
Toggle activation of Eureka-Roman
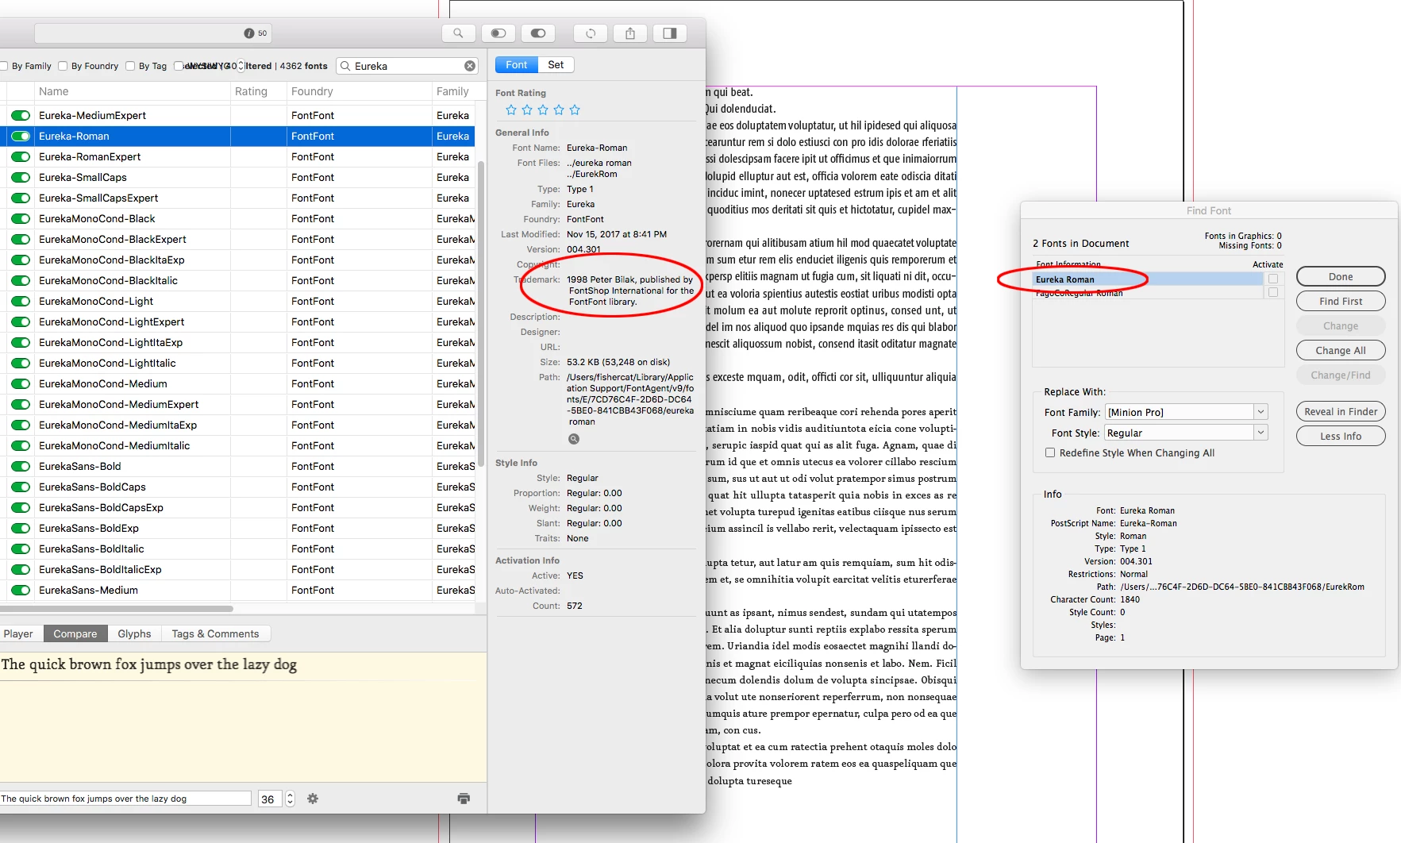[21, 136]
